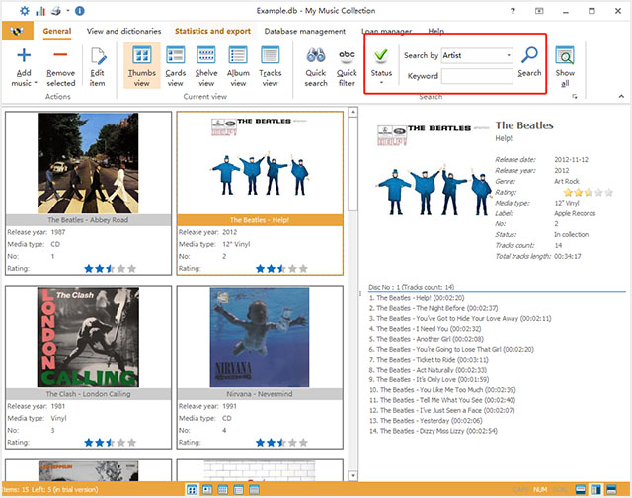Switch to Shelve view
The height and width of the screenshot is (498, 632).
point(206,66)
